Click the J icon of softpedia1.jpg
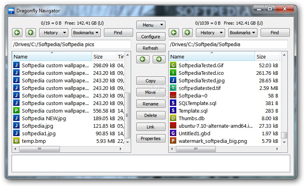The width and height of the screenshot is (305, 187). 16,133
